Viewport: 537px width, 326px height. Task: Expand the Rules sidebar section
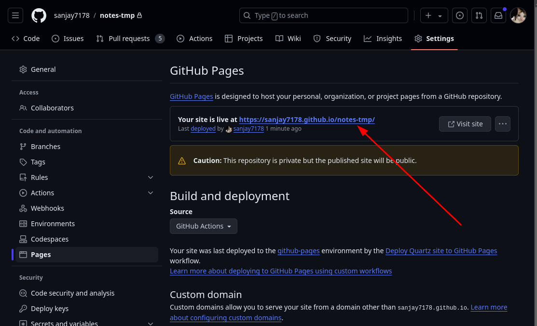click(x=151, y=177)
